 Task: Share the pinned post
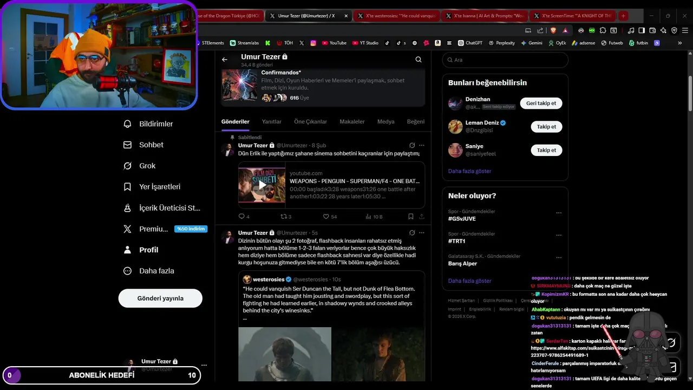[422, 217]
